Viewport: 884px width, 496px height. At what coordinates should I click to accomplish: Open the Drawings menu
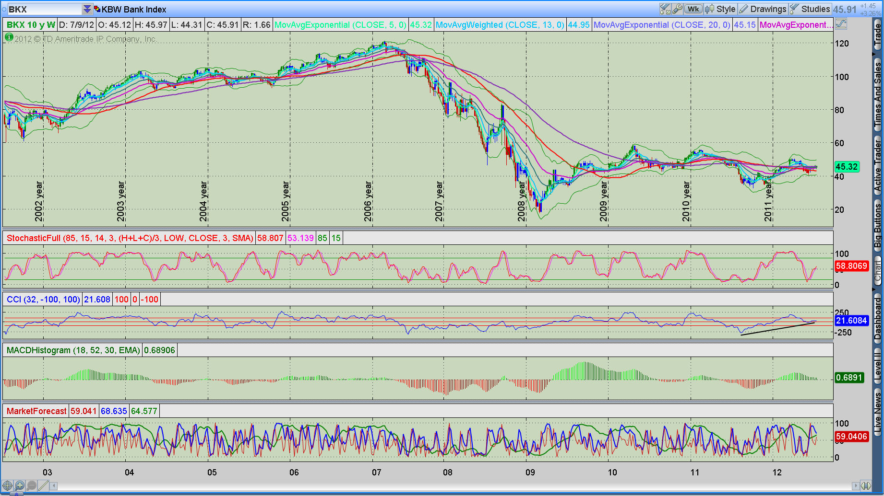(x=763, y=9)
